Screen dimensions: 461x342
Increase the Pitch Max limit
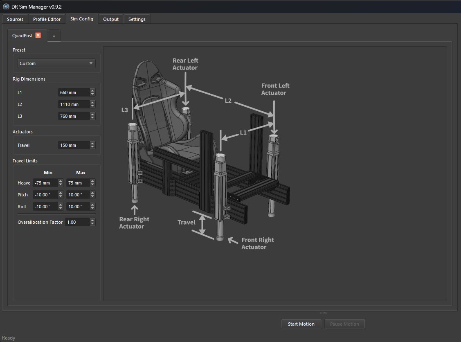92,193
